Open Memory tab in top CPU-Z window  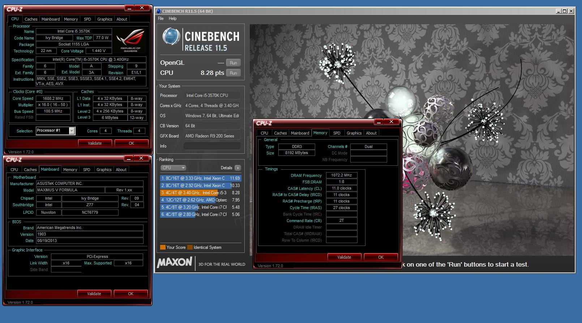(x=71, y=19)
